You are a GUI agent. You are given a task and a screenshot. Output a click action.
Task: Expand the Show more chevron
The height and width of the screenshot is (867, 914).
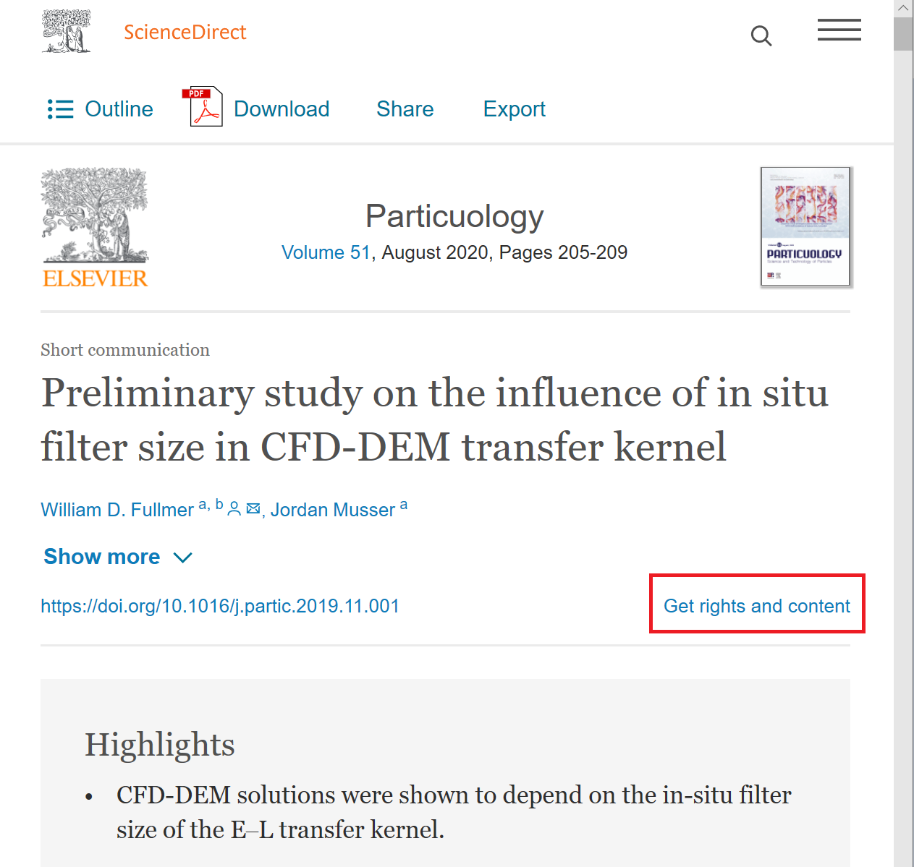183,558
